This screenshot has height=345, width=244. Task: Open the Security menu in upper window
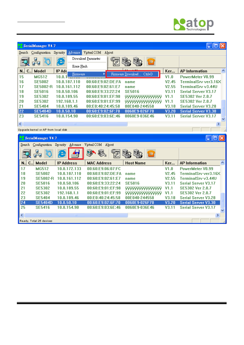[59, 53]
